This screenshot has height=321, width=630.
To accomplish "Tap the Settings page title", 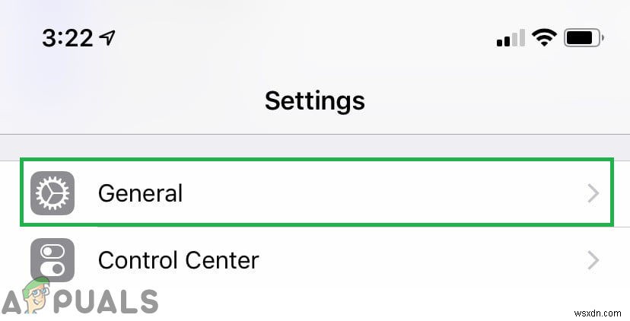I will point(315,100).
